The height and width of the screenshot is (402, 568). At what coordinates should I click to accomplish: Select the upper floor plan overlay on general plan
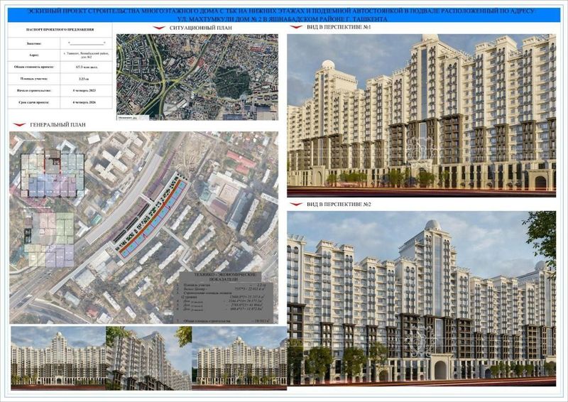53,175
